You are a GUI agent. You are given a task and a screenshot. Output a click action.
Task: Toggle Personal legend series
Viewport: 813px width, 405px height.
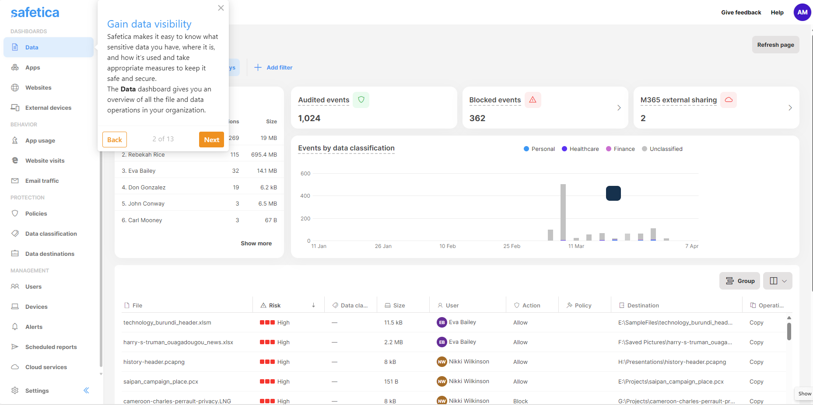539,149
